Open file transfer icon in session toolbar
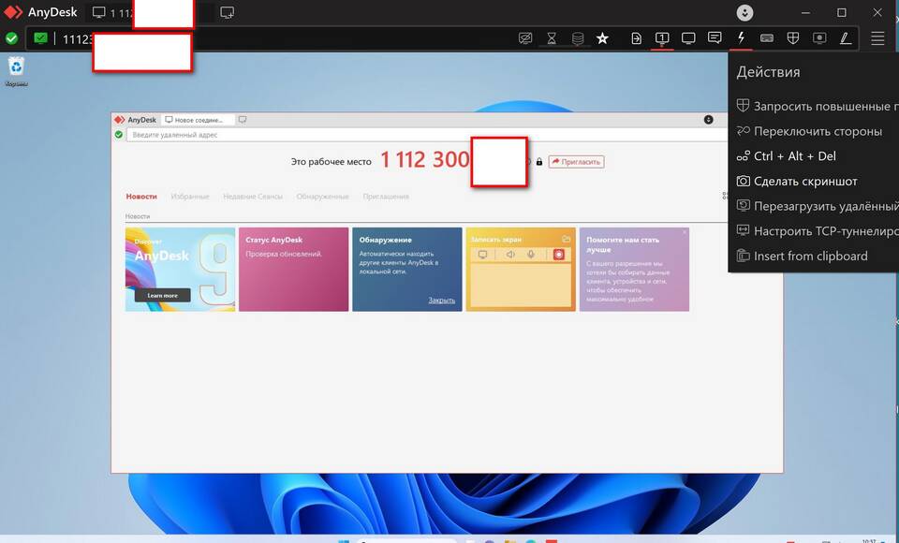This screenshot has height=543, width=899. (636, 38)
